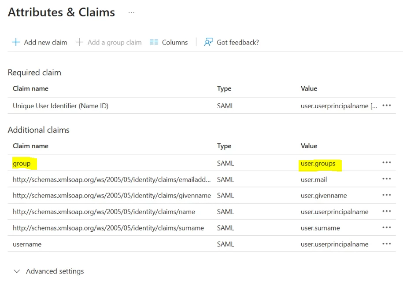Viewport: 403px width, 285px height.
Task: Select the username claim name
Action: point(27,244)
